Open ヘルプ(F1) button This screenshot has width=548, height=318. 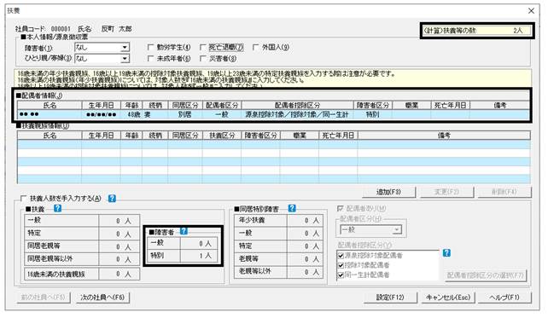point(504,298)
